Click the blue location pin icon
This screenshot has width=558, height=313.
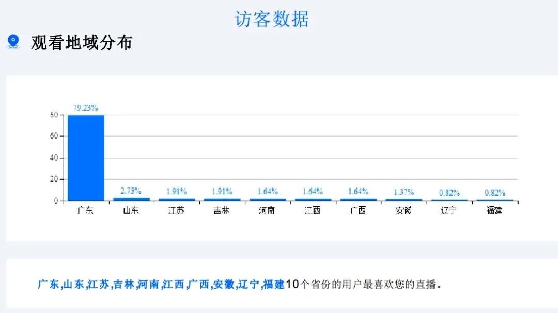tap(13, 41)
